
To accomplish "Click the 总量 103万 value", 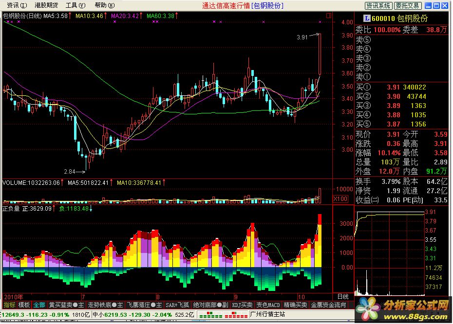I will pos(390,162).
